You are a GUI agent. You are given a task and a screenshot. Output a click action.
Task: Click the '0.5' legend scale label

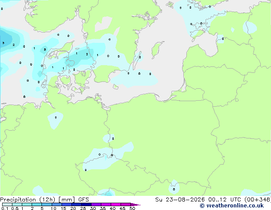(15, 208)
